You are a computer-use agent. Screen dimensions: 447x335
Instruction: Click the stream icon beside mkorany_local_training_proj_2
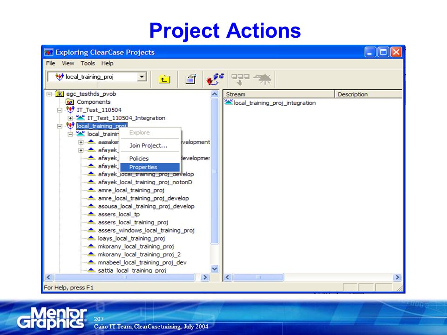pos(91,254)
